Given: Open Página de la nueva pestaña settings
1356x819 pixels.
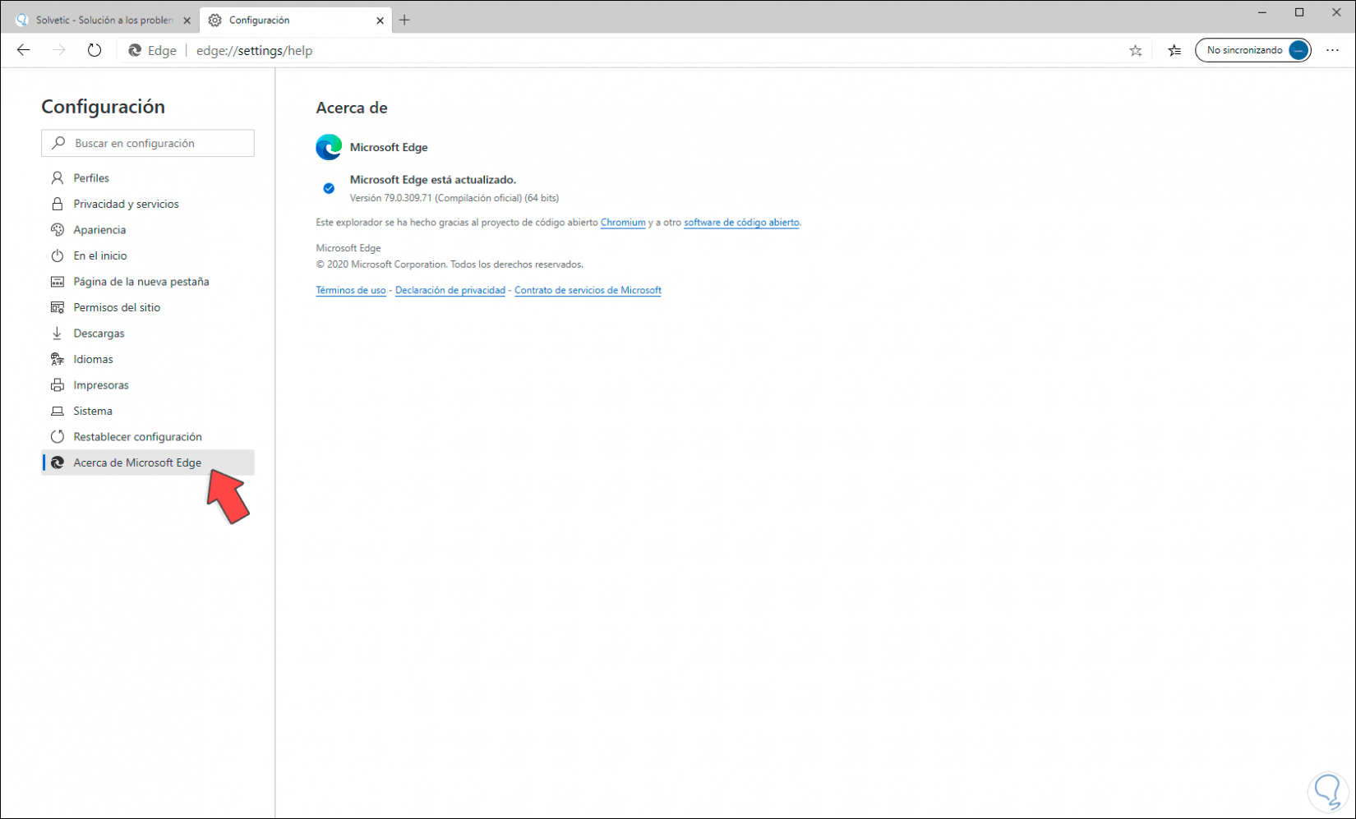Looking at the screenshot, I should 148,281.
